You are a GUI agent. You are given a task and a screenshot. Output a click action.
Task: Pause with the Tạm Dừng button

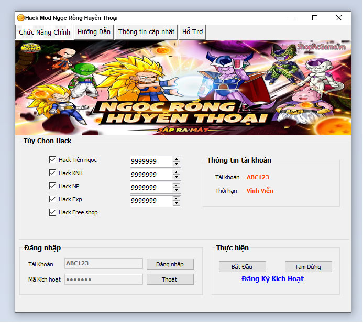[x=309, y=267]
